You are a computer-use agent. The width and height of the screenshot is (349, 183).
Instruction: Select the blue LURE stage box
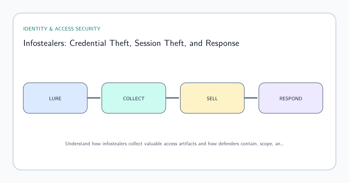(55, 98)
